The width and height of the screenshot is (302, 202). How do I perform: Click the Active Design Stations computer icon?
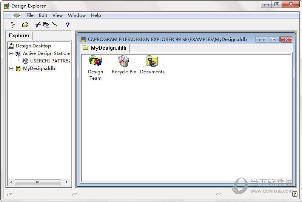[18, 53]
